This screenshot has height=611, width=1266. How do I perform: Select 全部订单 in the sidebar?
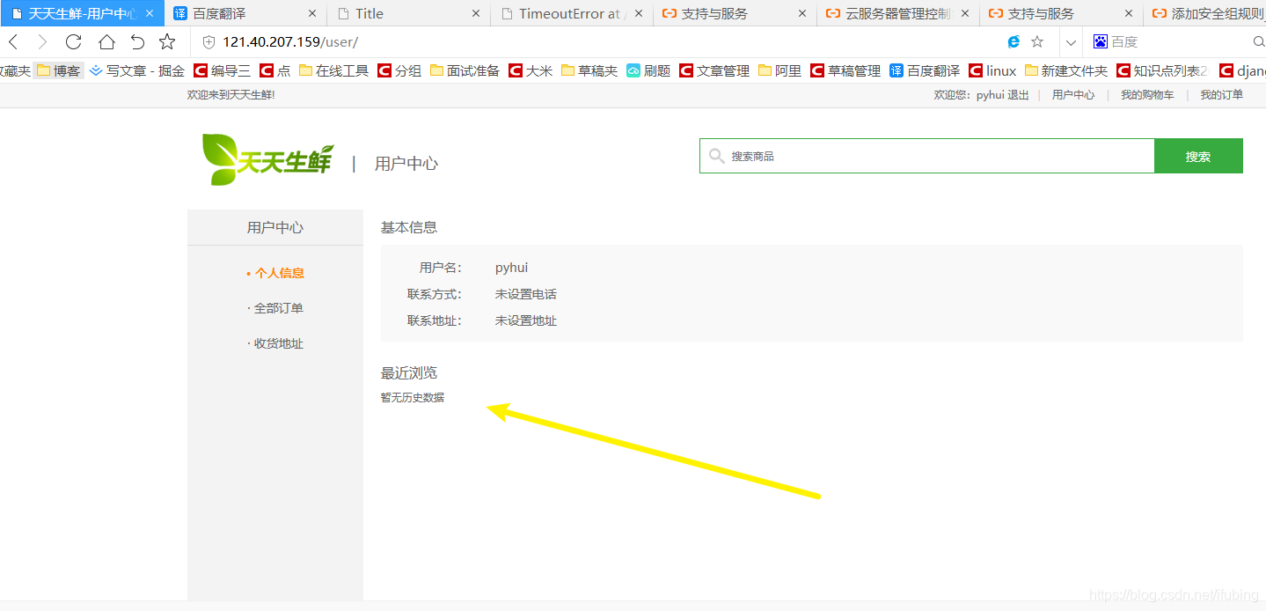[x=279, y=308]
